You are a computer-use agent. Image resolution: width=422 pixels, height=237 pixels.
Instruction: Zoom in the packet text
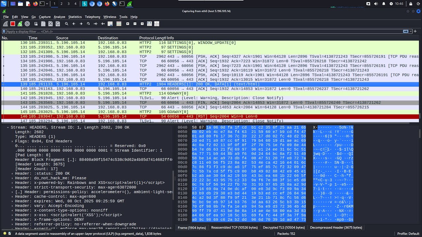click(128, 24)
